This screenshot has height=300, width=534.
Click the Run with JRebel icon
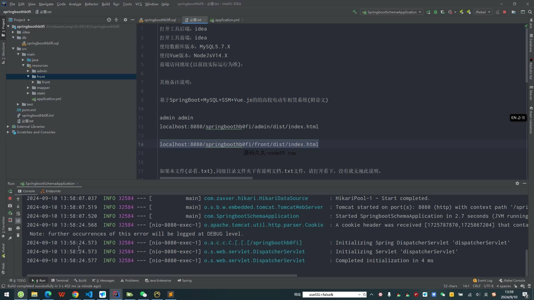tap(462, 12)
